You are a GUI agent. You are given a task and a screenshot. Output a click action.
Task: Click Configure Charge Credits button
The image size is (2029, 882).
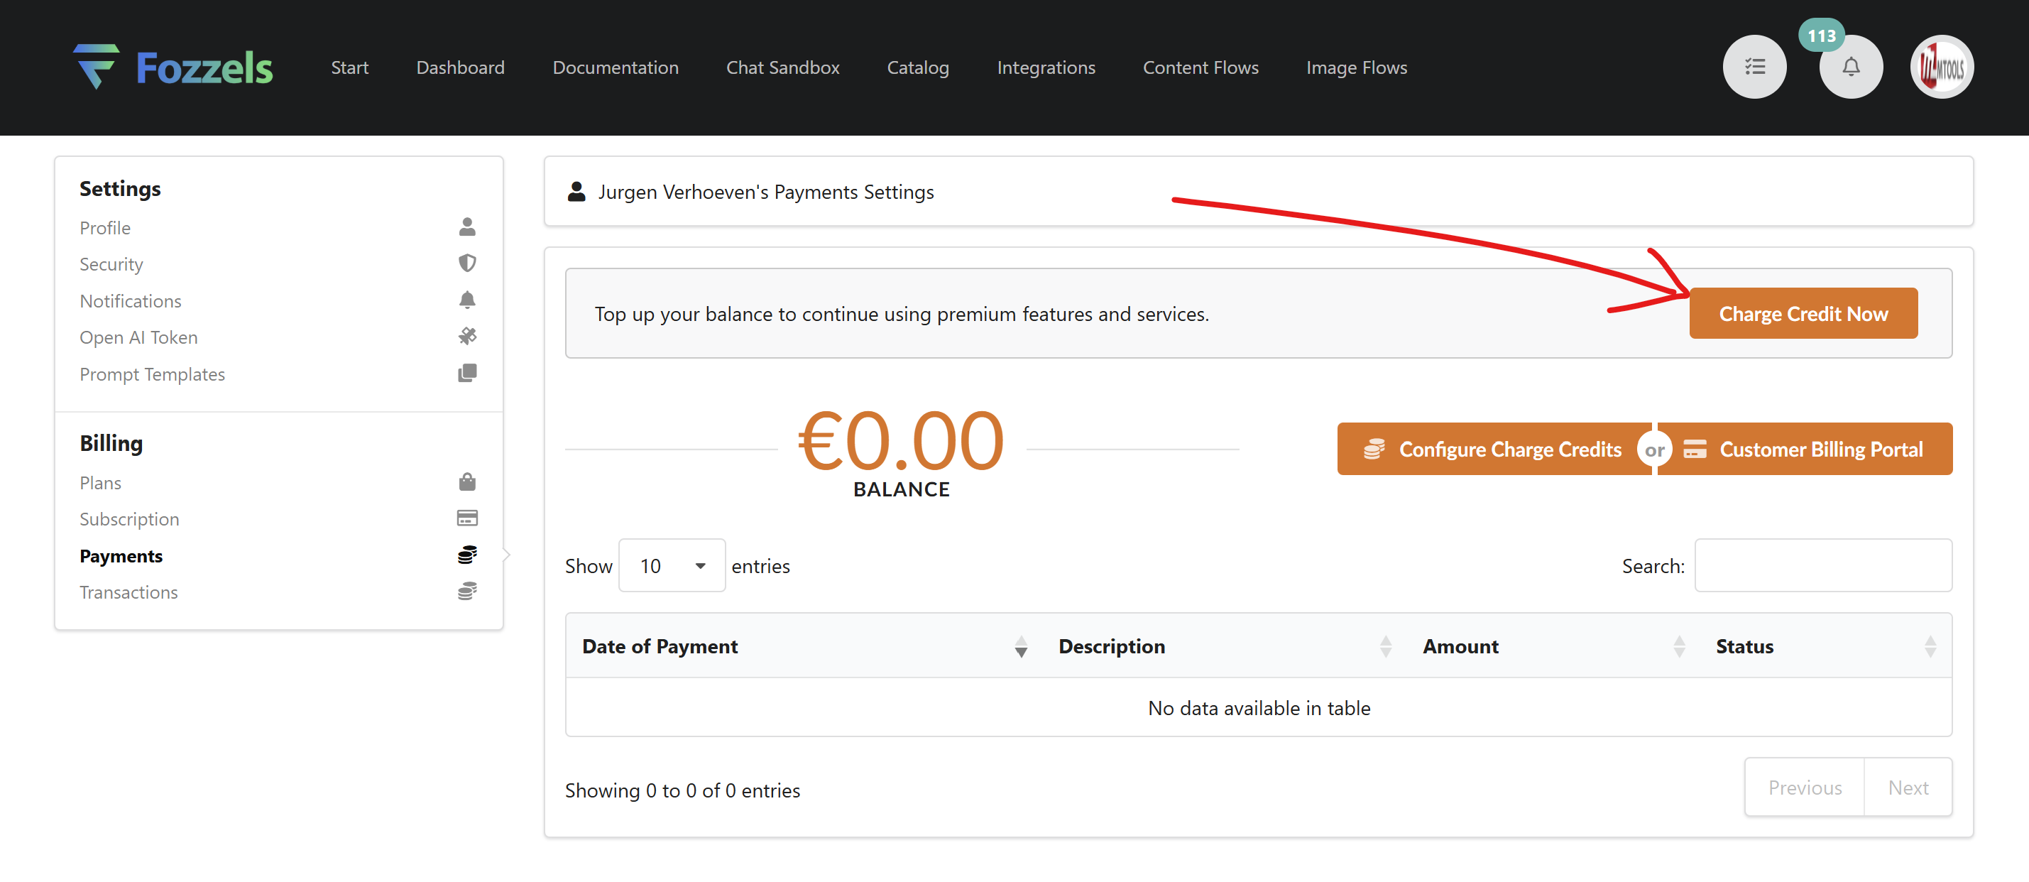(1494, 449)
